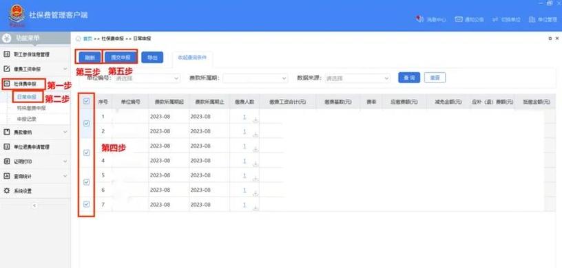
Task: Click the download icon in row 7
Action: (256, 208)
